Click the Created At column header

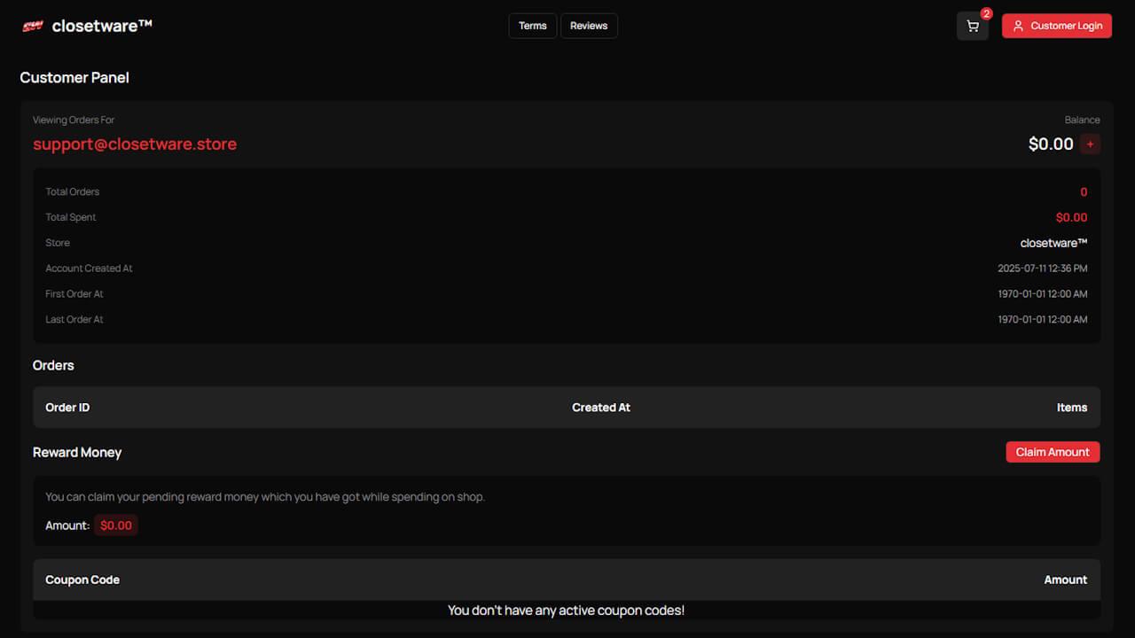point(601,407)
